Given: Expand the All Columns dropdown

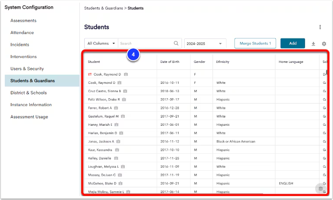Looking at the screenshot, I should pos(101,43).
